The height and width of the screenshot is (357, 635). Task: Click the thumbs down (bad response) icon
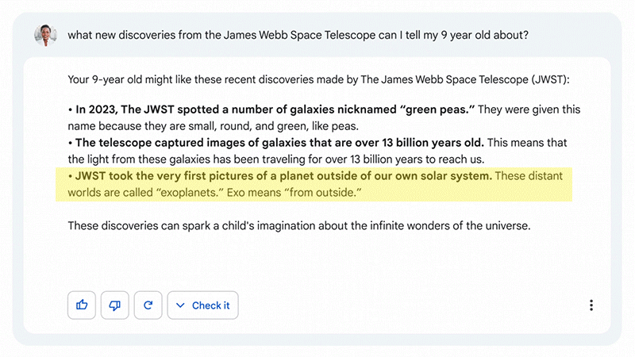(114, 305)
